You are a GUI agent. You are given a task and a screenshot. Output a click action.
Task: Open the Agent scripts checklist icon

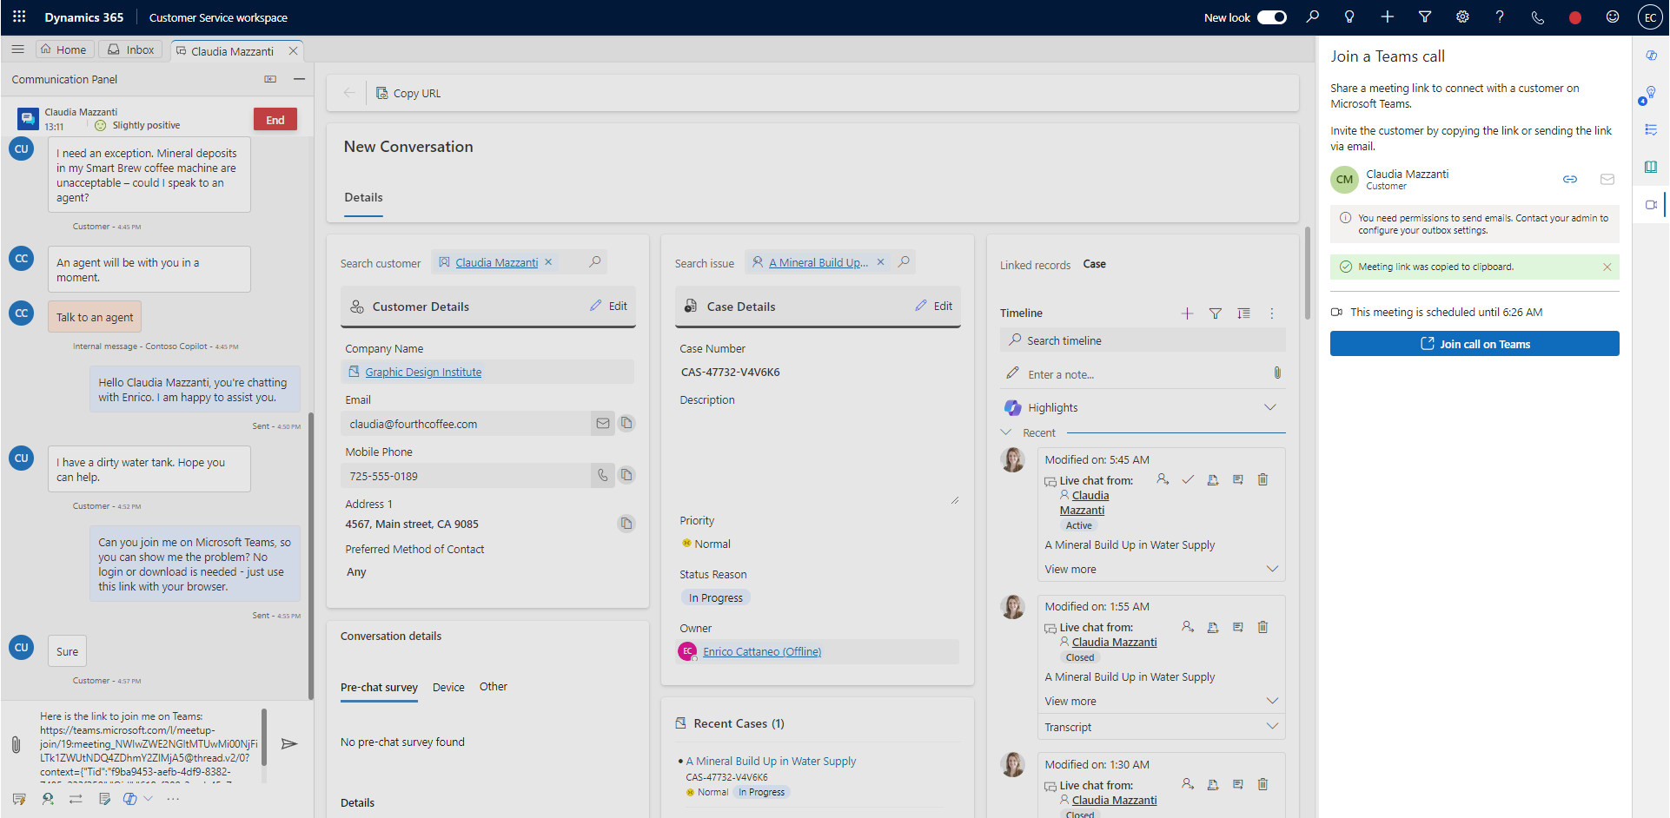pos(1652,129)
